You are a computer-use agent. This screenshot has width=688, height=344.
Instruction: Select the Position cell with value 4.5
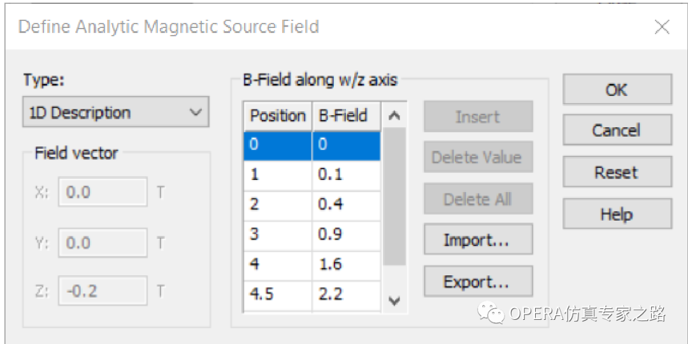tap(278, 294)
